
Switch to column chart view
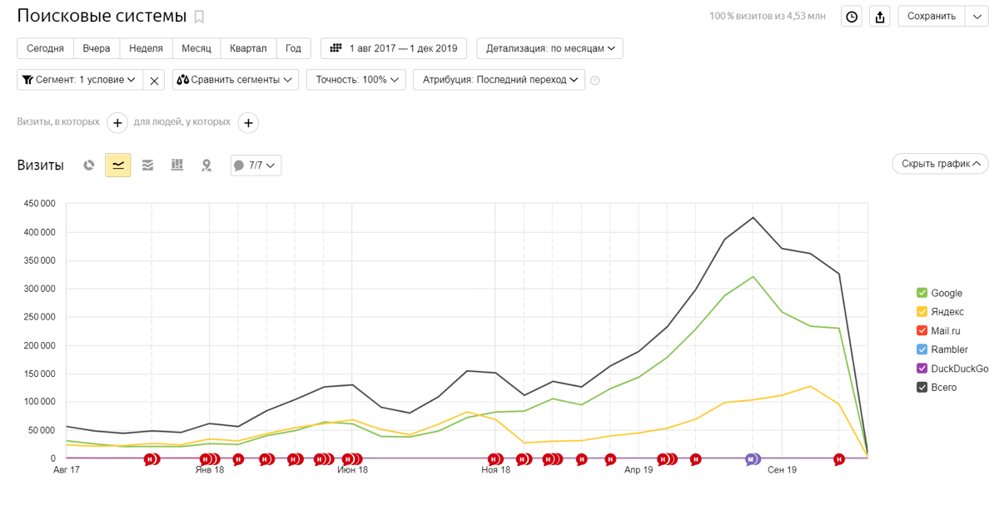tap(176, 165)
